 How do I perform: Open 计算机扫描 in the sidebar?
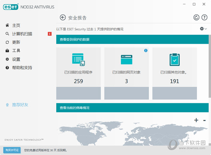22,34
